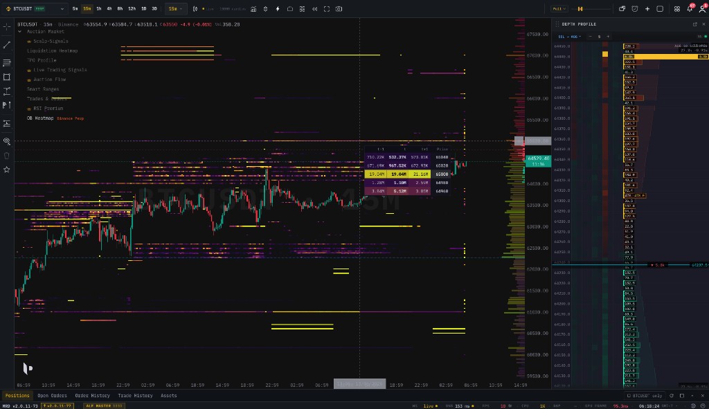This screenshot has width=709, height=409.
Task: Enter fullscreen with the expand icon
Action: [x=327, y=9]
